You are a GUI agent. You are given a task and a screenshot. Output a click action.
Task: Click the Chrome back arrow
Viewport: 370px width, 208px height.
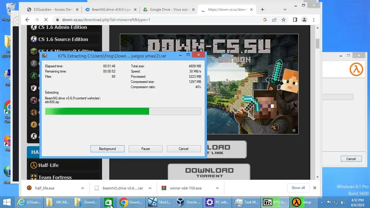coord(27,20)
